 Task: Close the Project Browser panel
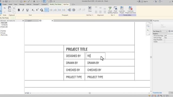coord(23,21)
